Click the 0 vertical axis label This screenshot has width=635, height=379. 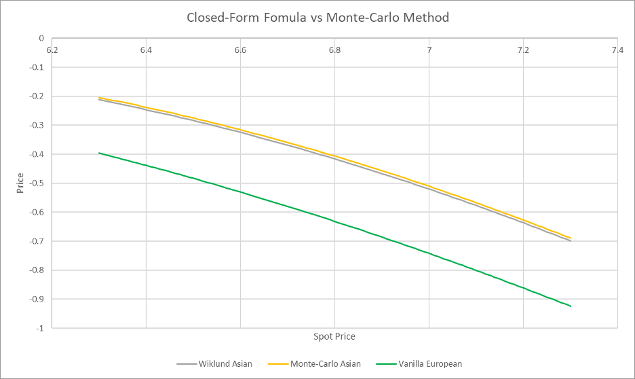point(41,39)
